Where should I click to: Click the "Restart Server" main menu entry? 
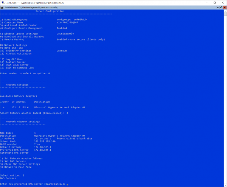(14, 62)
